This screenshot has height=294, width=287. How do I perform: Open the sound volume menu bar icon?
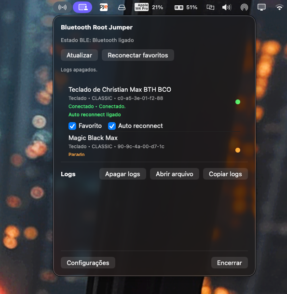[227, 7]
